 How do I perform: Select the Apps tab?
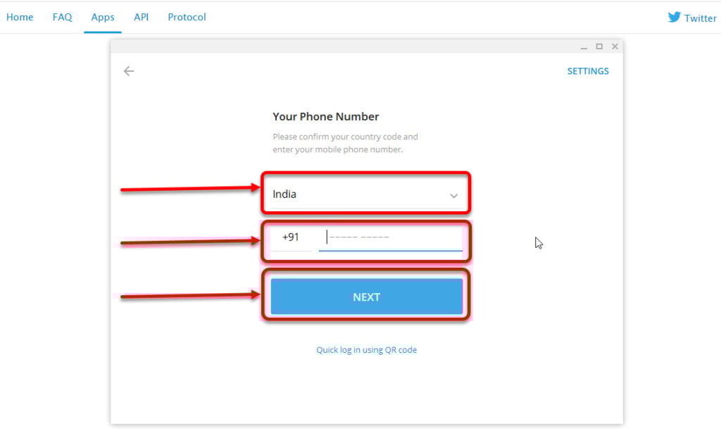103,17
